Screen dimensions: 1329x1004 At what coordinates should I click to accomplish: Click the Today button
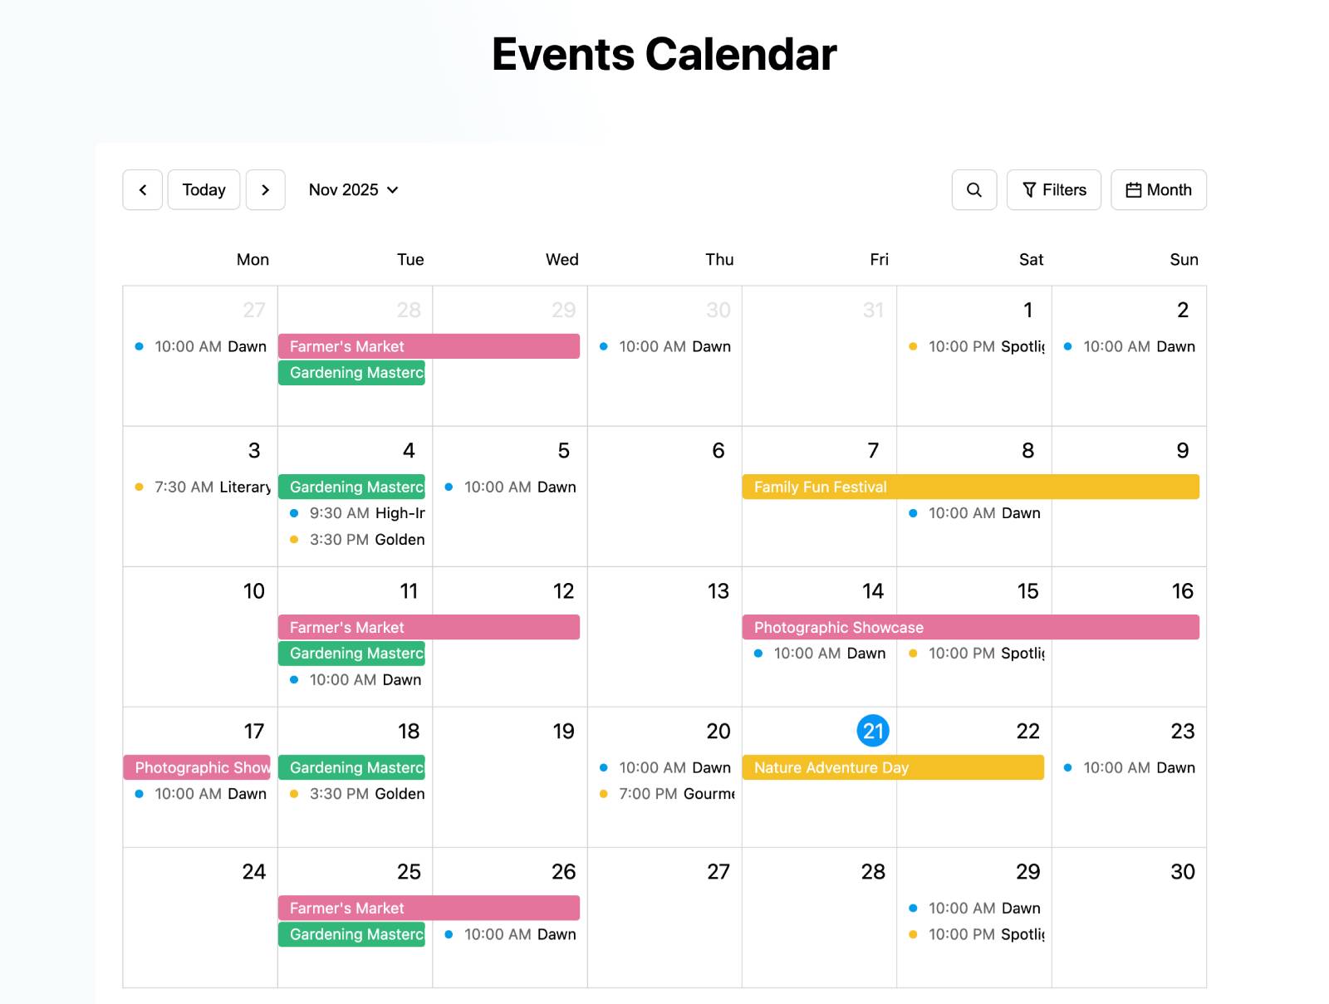pyautogui.click(x=204, y=189)
